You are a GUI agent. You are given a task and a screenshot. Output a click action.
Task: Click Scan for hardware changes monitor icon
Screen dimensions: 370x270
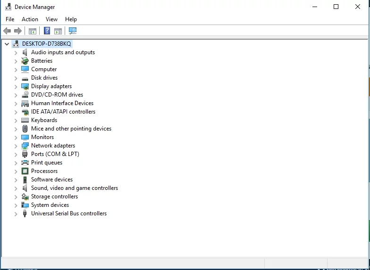[72, 31]
